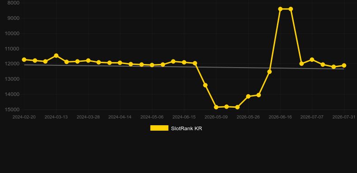This screenshot has width=357, height=173.
Task: Toggle the SlotRank KR yellow legend swatch
Action: pos(160,128)
